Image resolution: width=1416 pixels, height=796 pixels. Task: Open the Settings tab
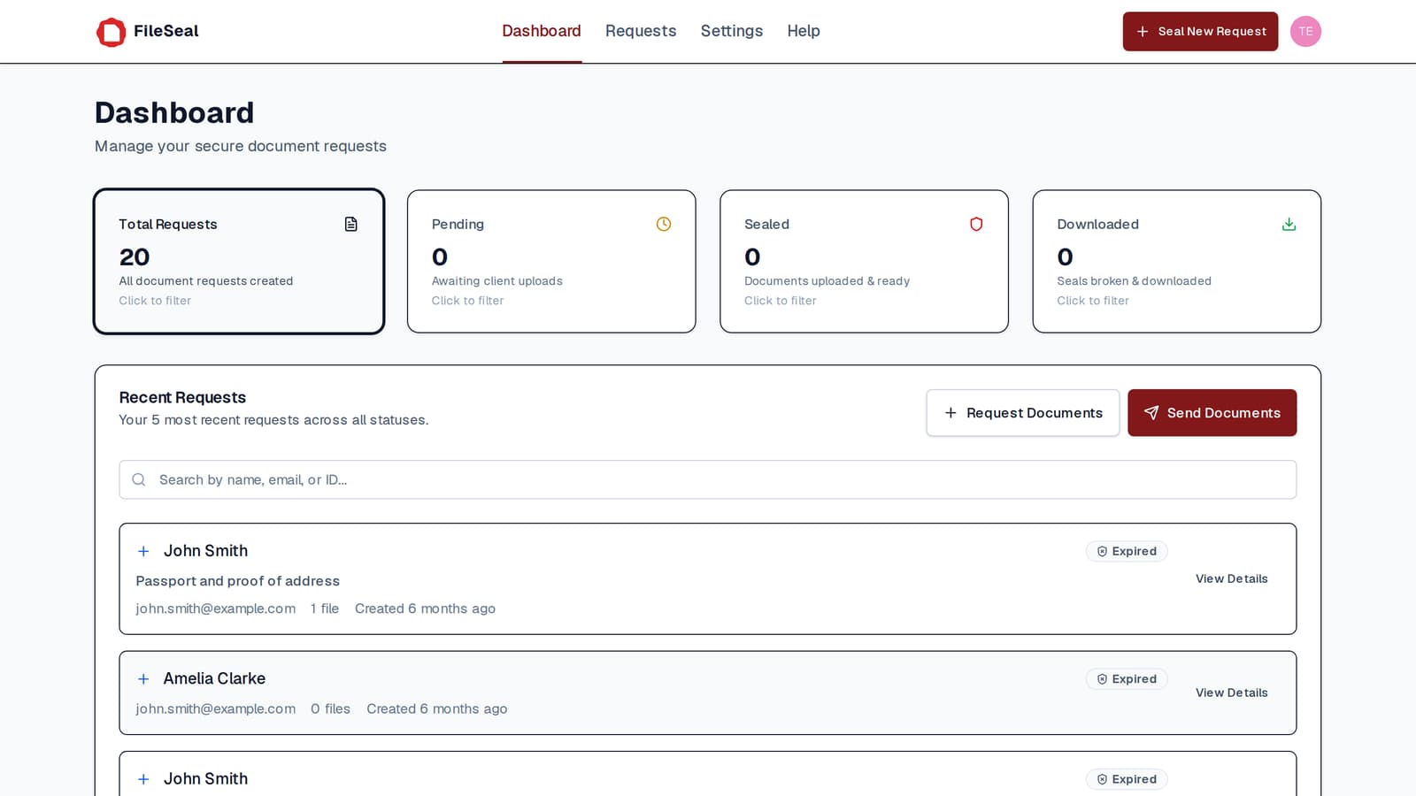tap(732, 31)
